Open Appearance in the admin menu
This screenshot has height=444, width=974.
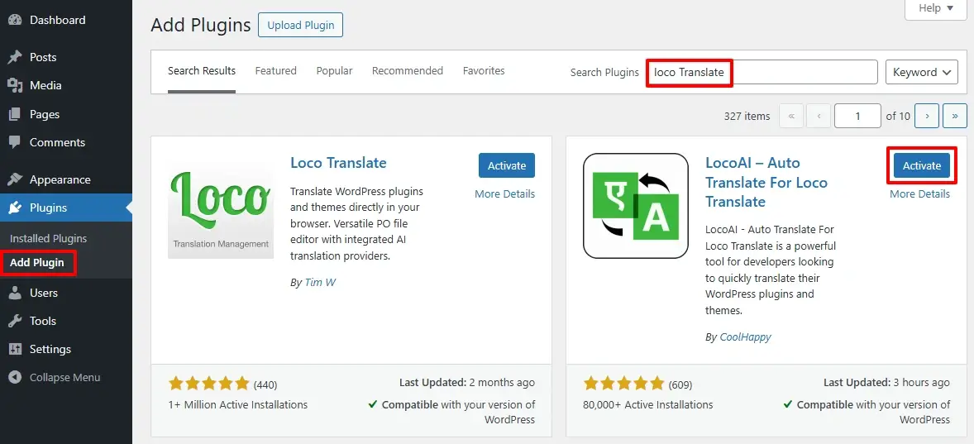click(66, 179)
